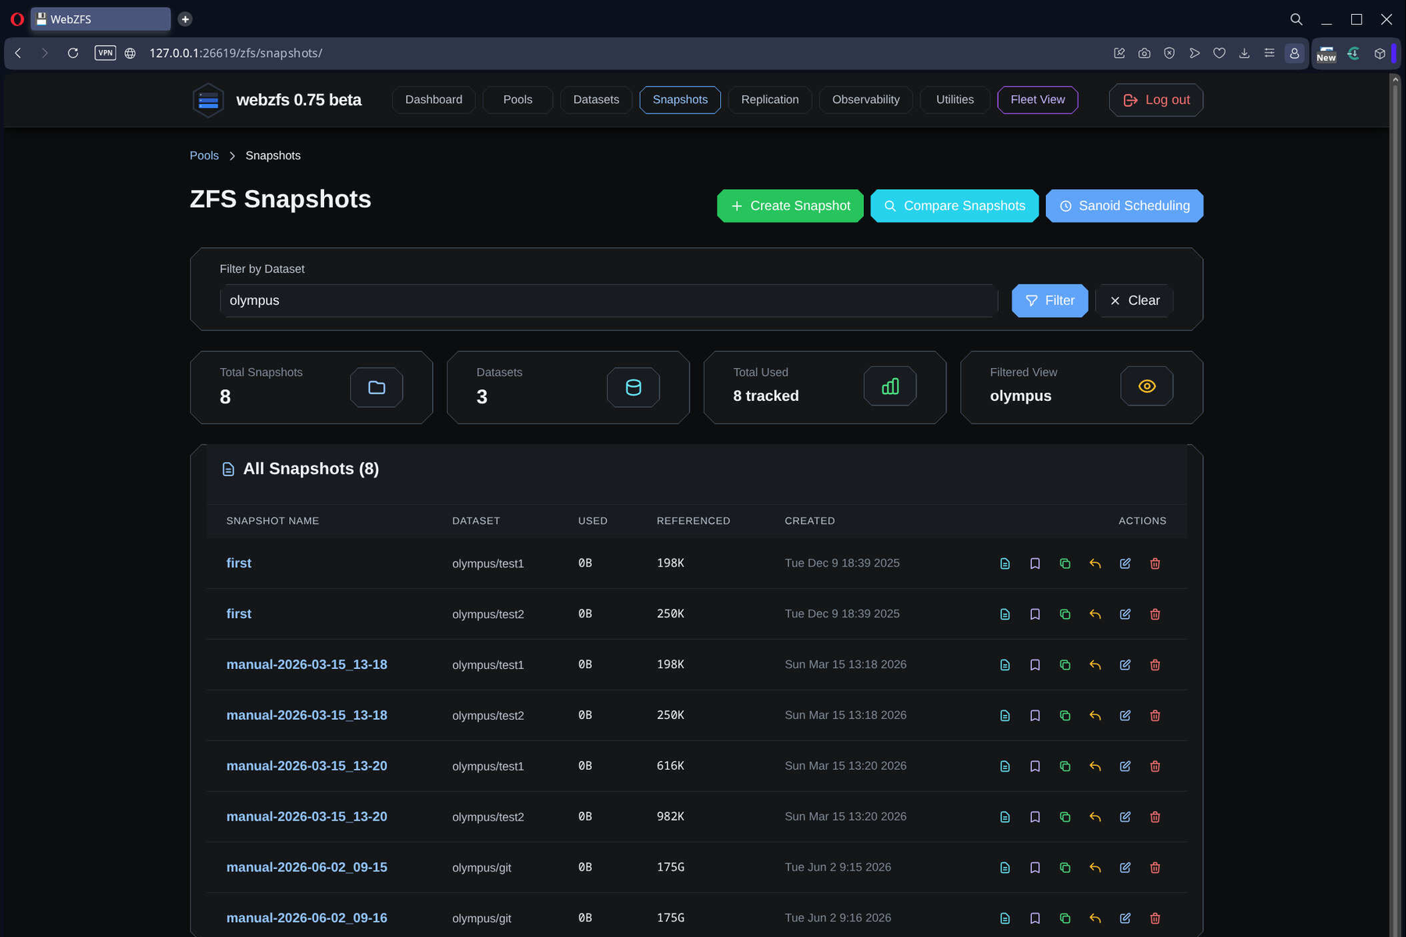The height and width of the screenshot is (937, 1406).
Task: Focus the Filter by Dataset input field
Action: click(x=608, y=301)
